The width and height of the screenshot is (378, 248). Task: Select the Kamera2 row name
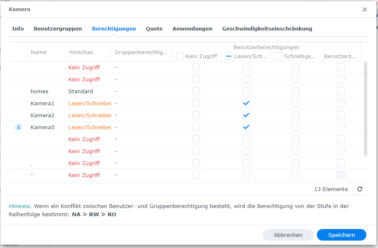tap(43, 115)
